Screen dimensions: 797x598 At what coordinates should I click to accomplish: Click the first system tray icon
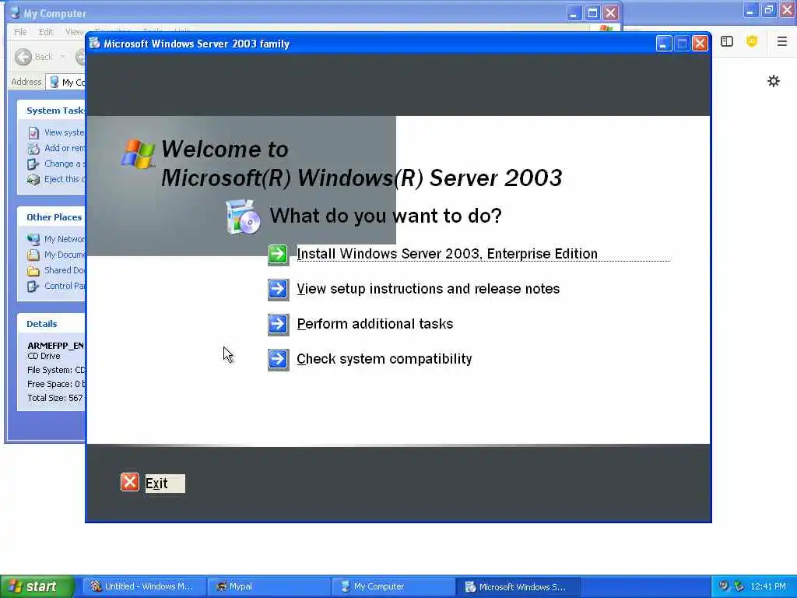724,586
